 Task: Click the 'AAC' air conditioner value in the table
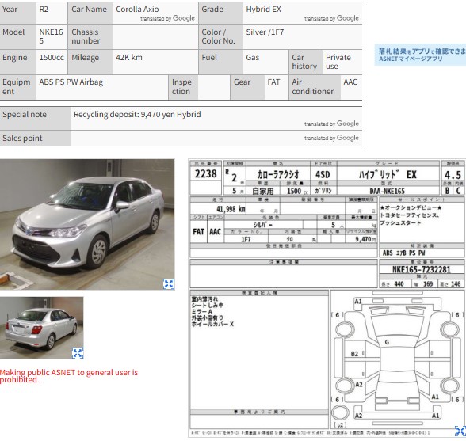point(350,82)
